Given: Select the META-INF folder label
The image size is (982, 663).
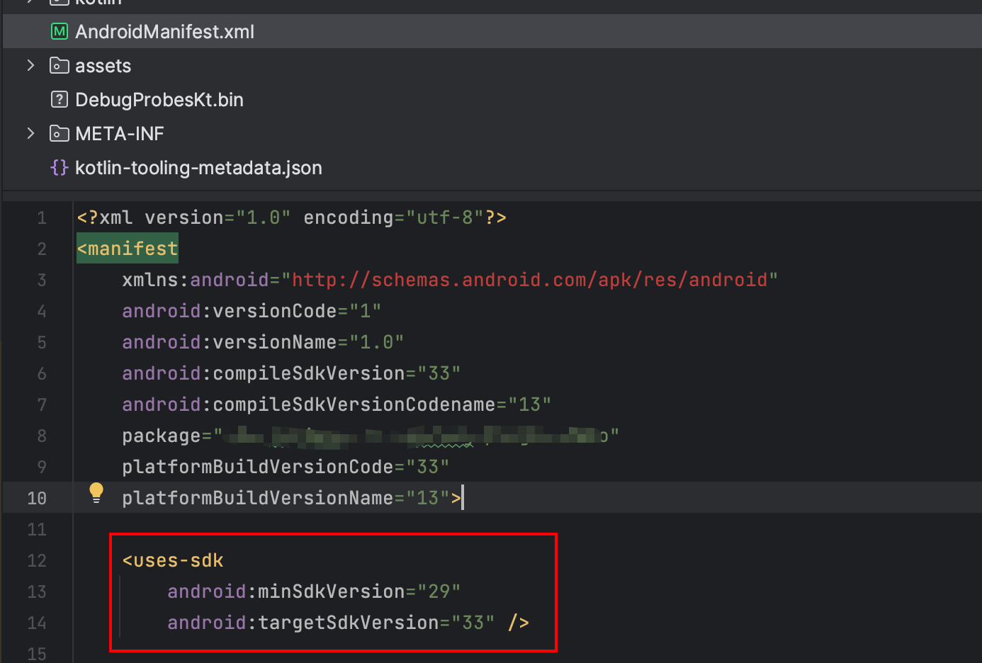Looking at the screenshot, I should click(120, 134).
